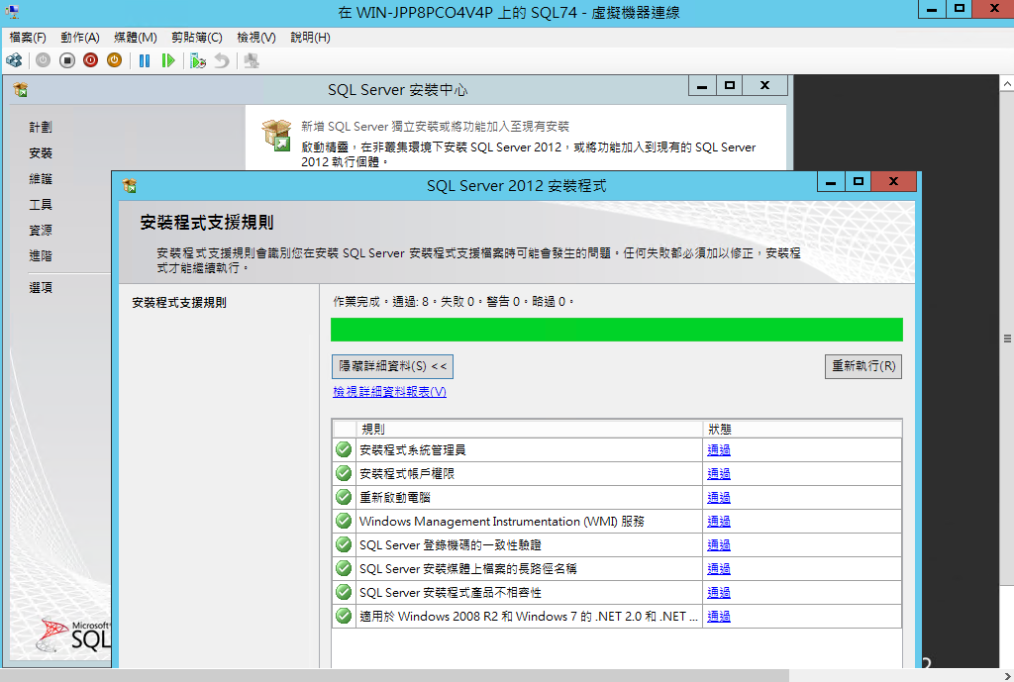Turn off the VM with the black stop icon

66,60
